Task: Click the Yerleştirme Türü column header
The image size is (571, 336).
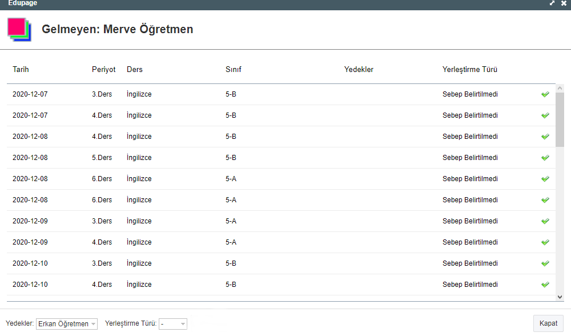Action: click(469, 70)
